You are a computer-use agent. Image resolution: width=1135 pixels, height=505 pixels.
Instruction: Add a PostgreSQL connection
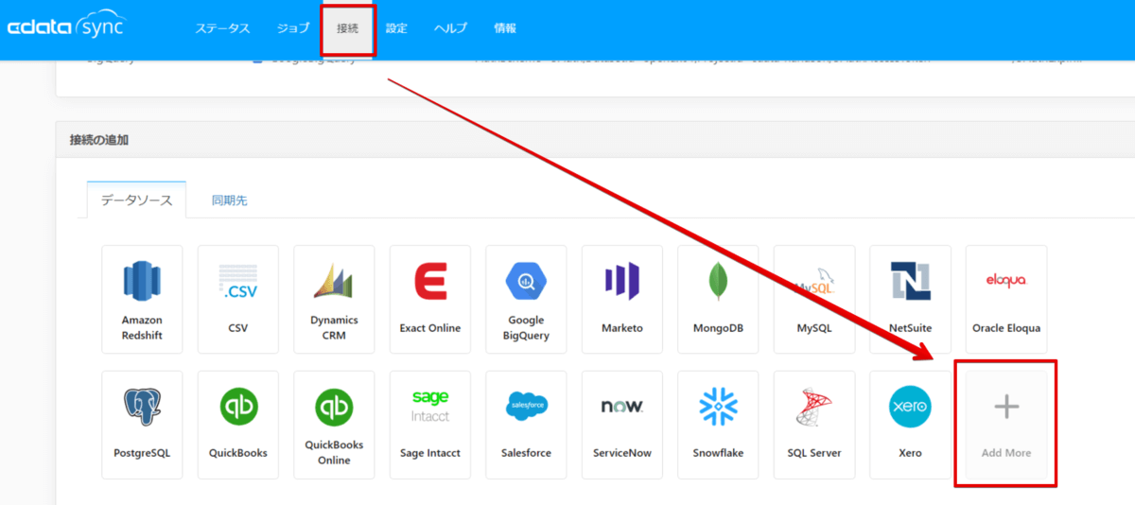[x=142, y=425]
